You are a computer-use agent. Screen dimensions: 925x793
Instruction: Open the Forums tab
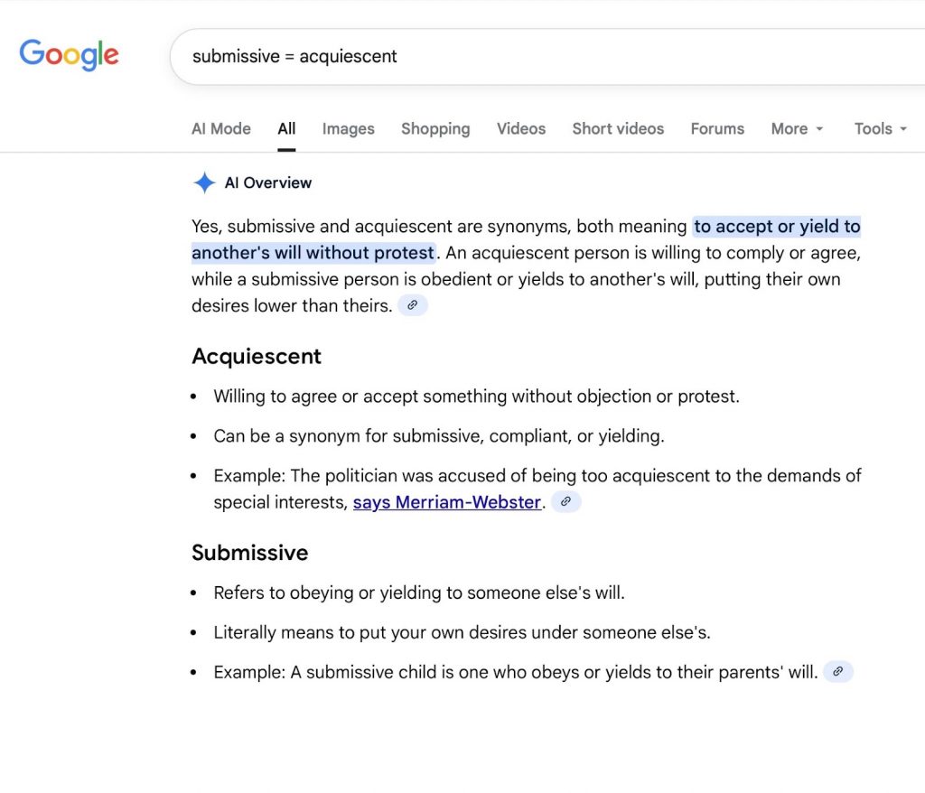click(x=717, y=128)
